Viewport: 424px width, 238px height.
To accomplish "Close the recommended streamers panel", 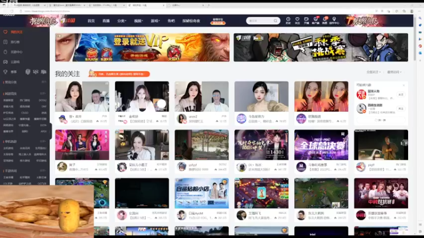I will click(404, 85).
